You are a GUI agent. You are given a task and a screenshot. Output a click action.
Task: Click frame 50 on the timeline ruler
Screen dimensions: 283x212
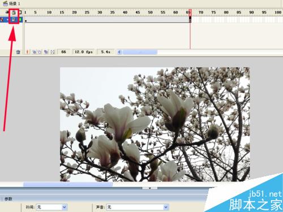pos(150,12)
